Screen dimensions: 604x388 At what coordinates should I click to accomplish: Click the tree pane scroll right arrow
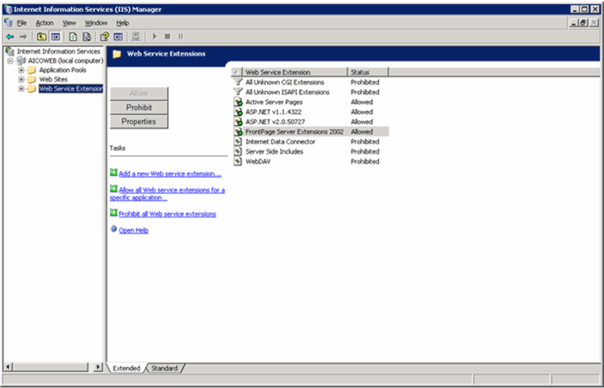(x=98, y=367)
